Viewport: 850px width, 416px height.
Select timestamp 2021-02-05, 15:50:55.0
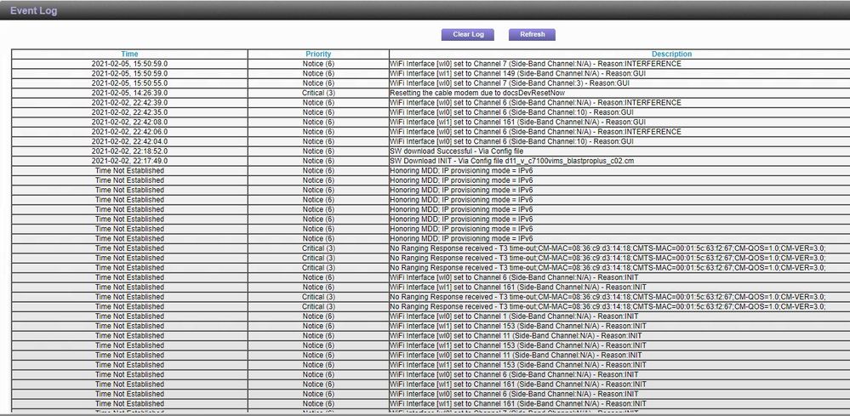tap(129, 83)
